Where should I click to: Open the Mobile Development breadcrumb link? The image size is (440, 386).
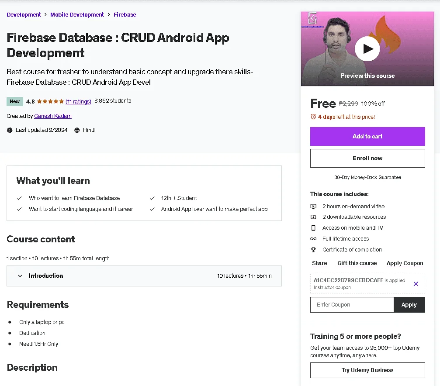[77, 14]
